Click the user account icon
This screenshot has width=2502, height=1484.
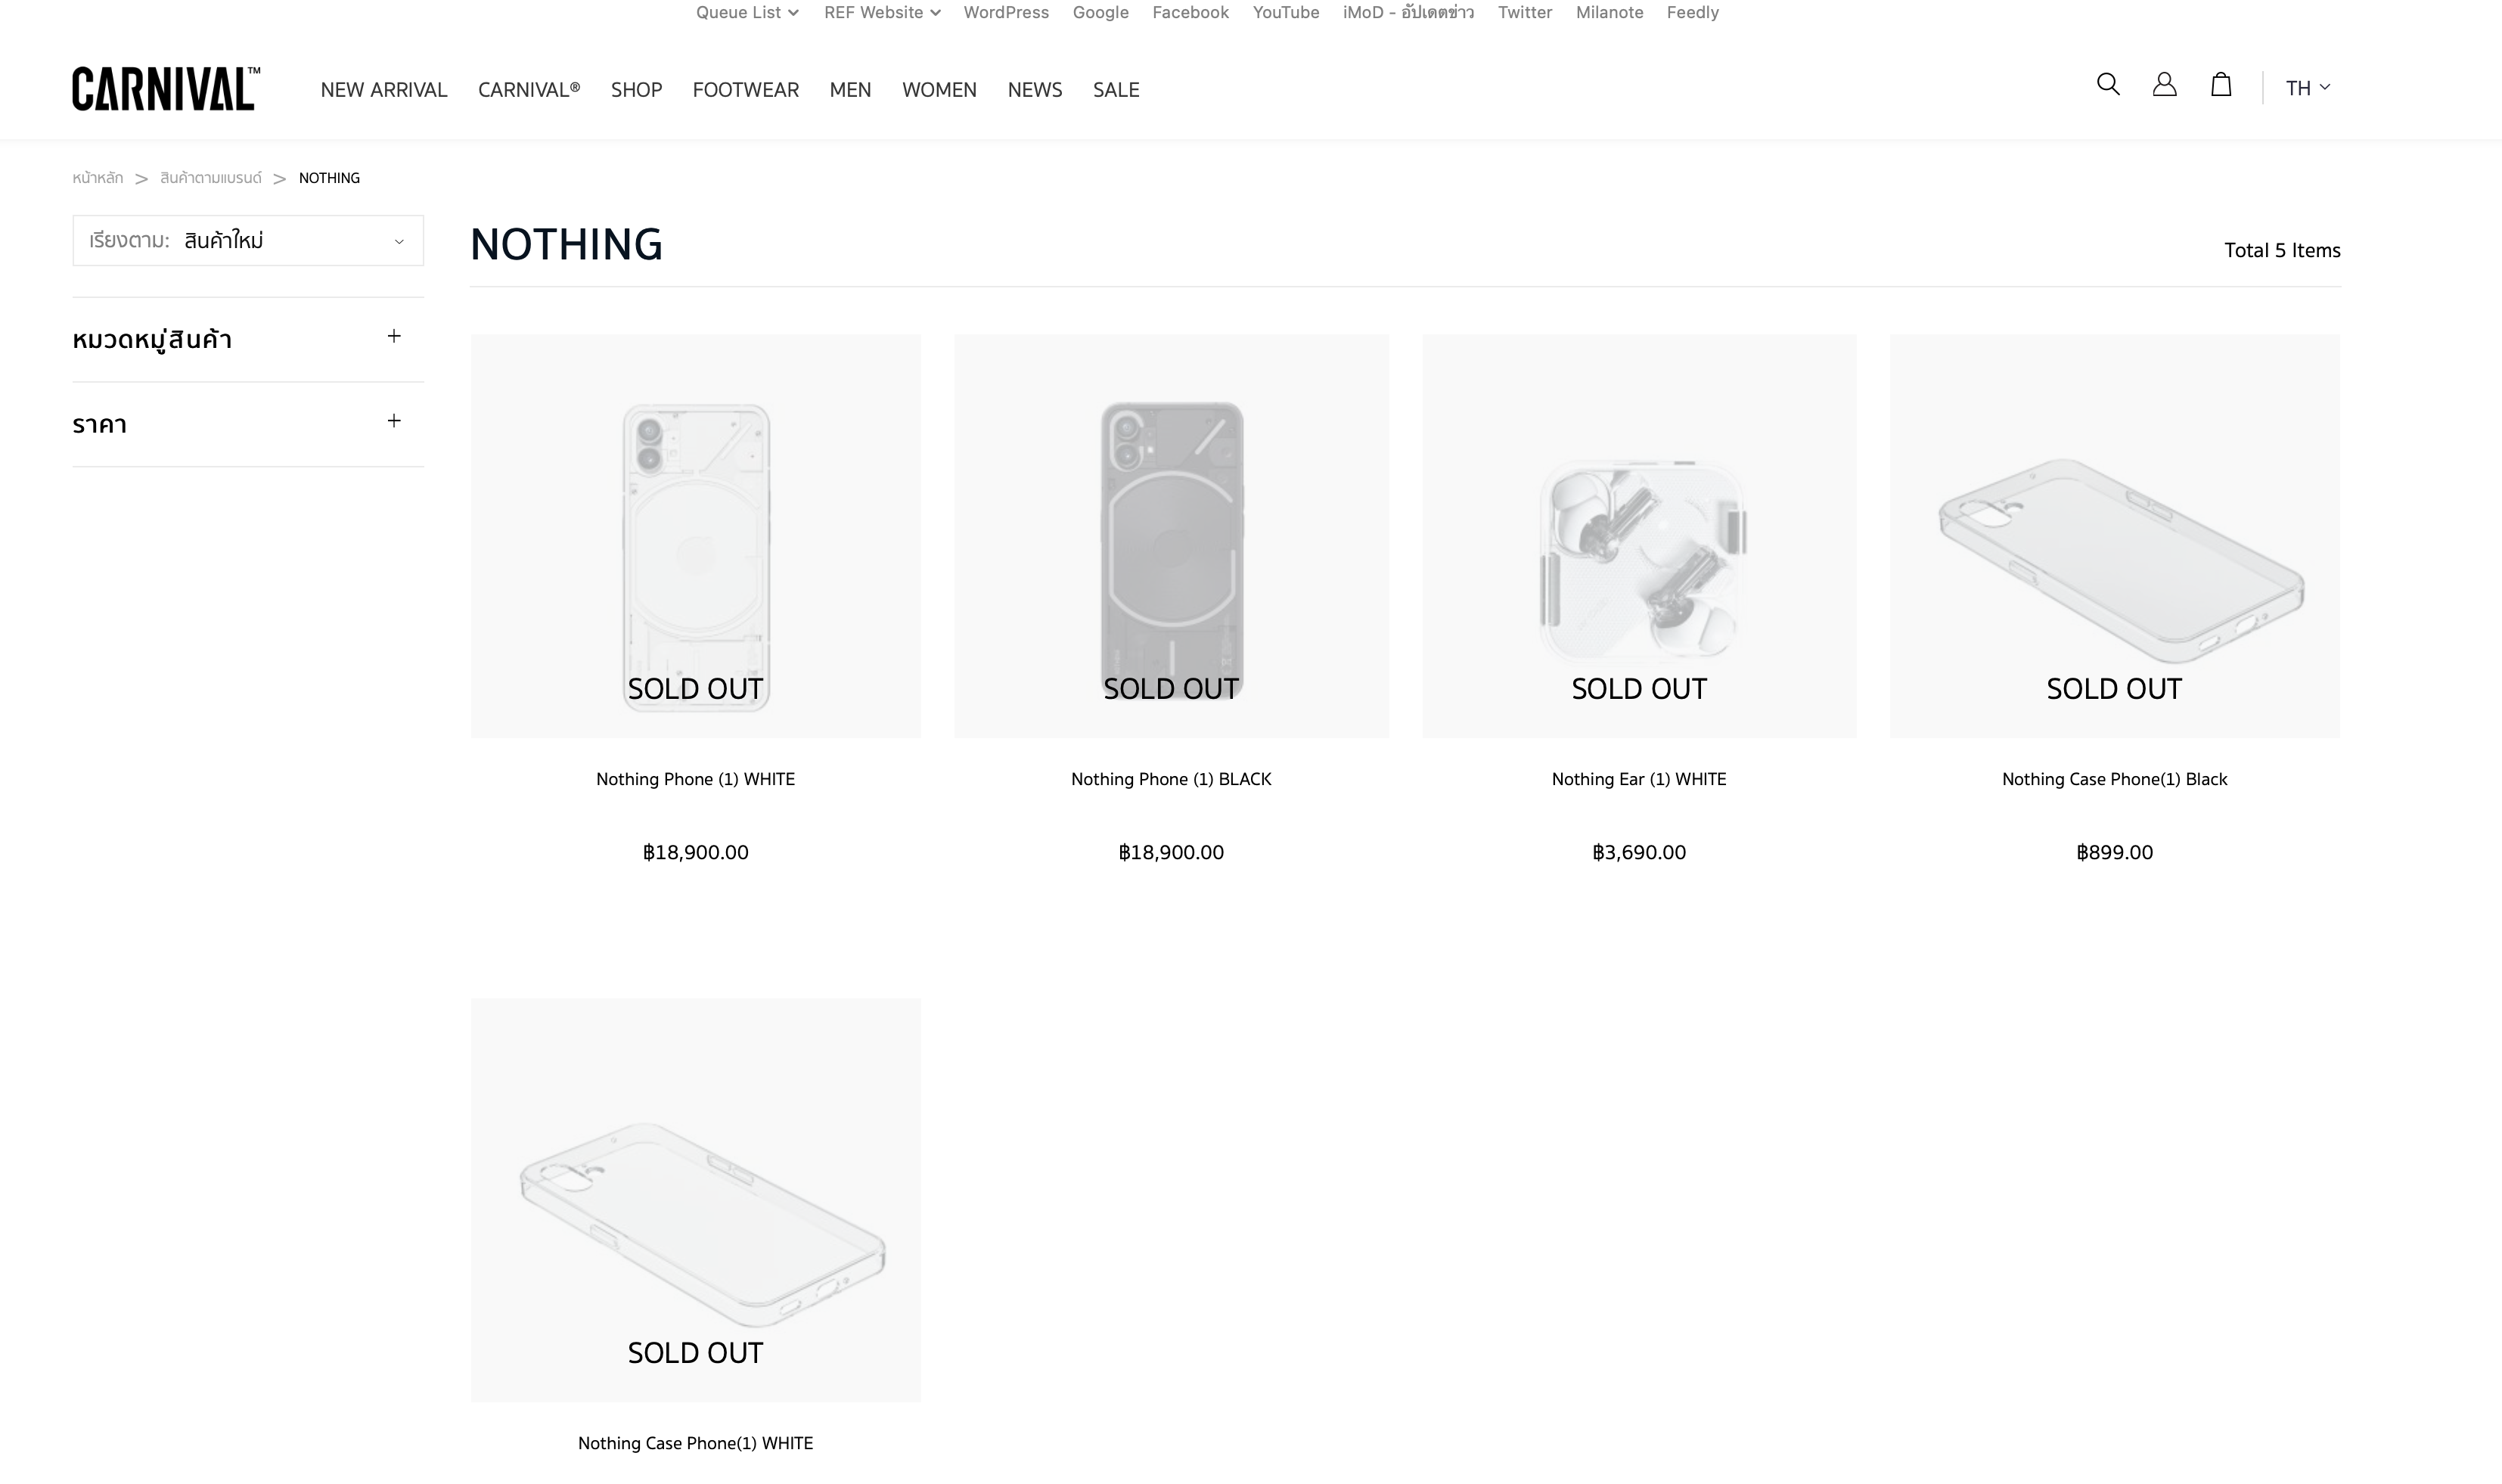point(2164,85)
